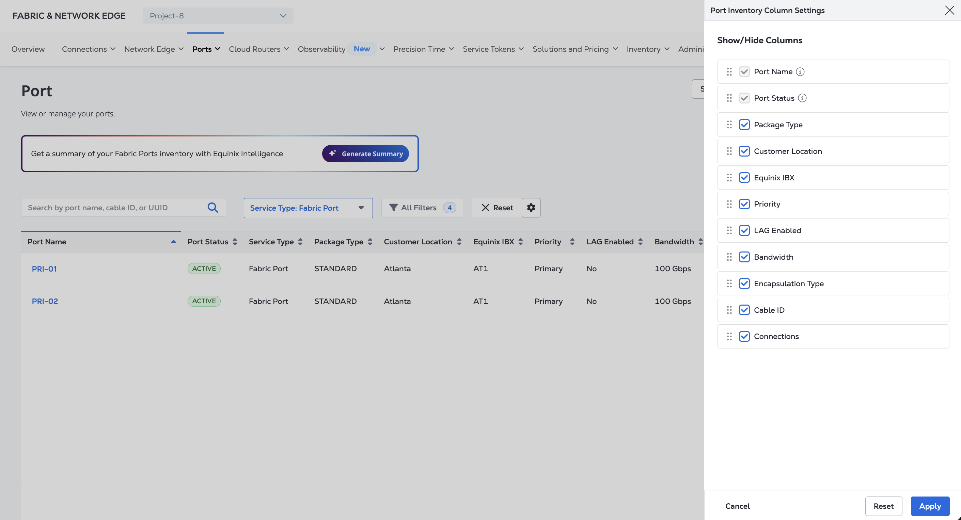Uncheck the LAG Enabled column checkbox
The height and width of the screenshot is (520, 961).
click(x=744, y=230)
